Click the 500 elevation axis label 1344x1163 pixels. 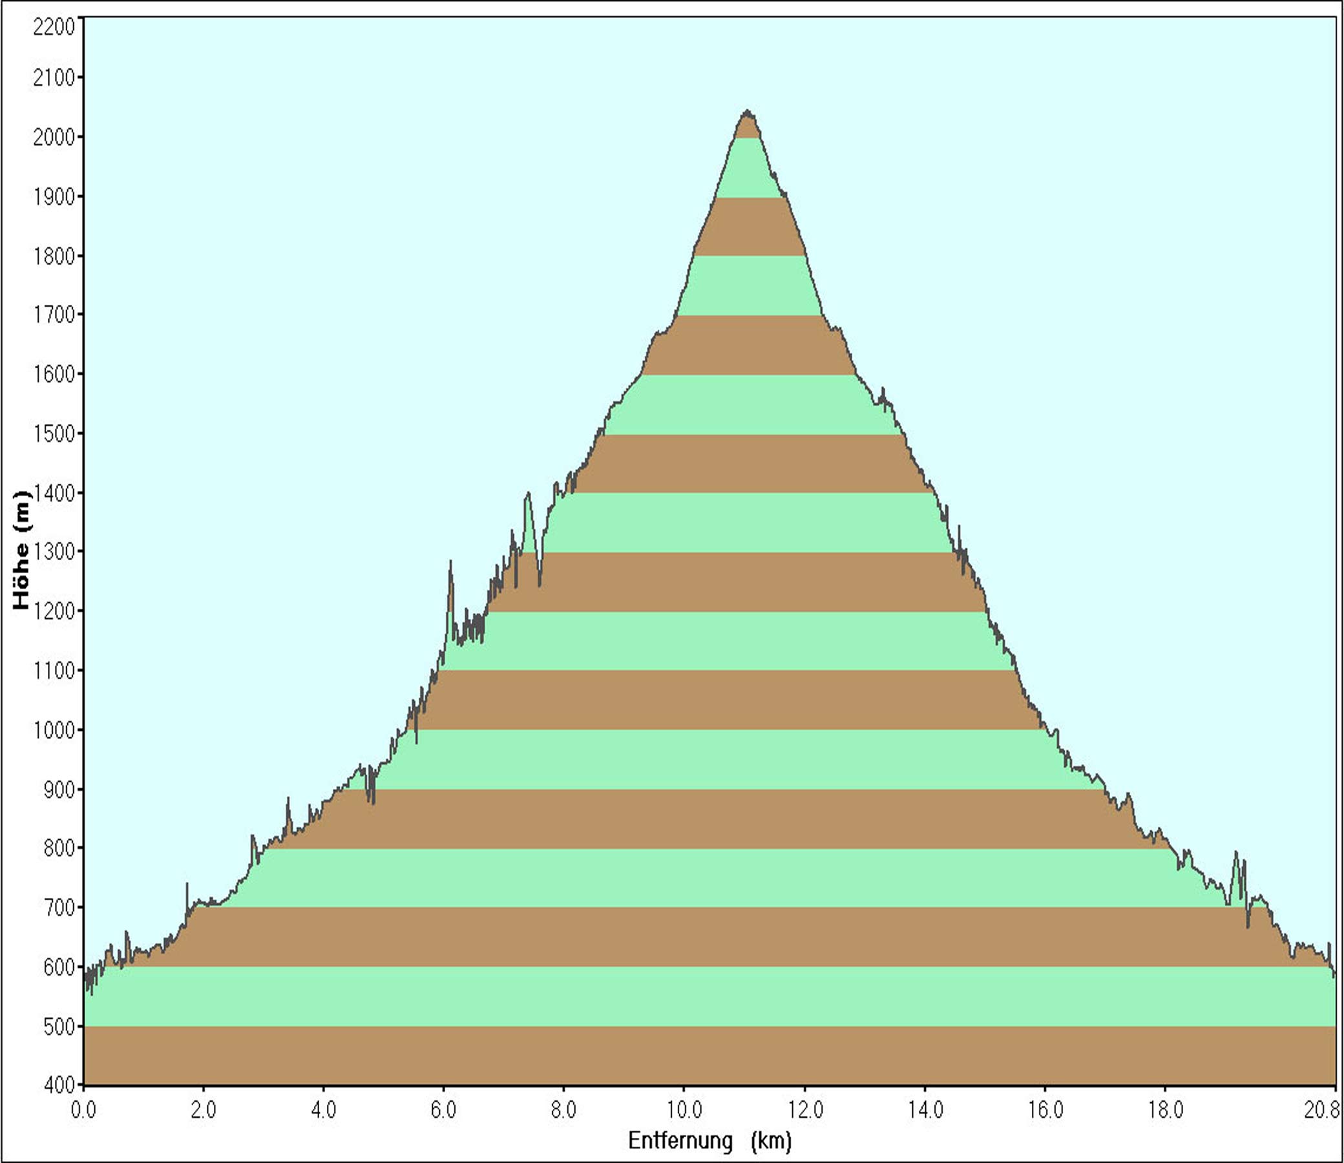(x=59, y=1027)
